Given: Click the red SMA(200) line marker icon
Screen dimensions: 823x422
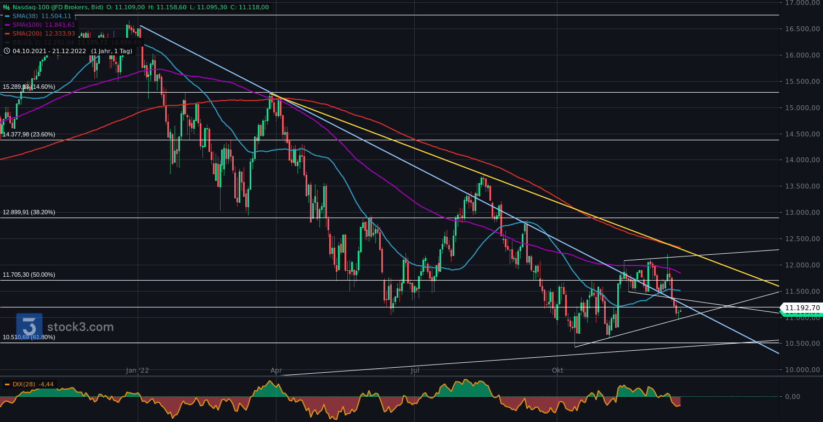Looking at the screenshot, I should (x=8, y=33).
